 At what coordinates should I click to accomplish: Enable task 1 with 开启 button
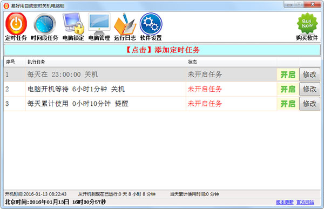288,75
